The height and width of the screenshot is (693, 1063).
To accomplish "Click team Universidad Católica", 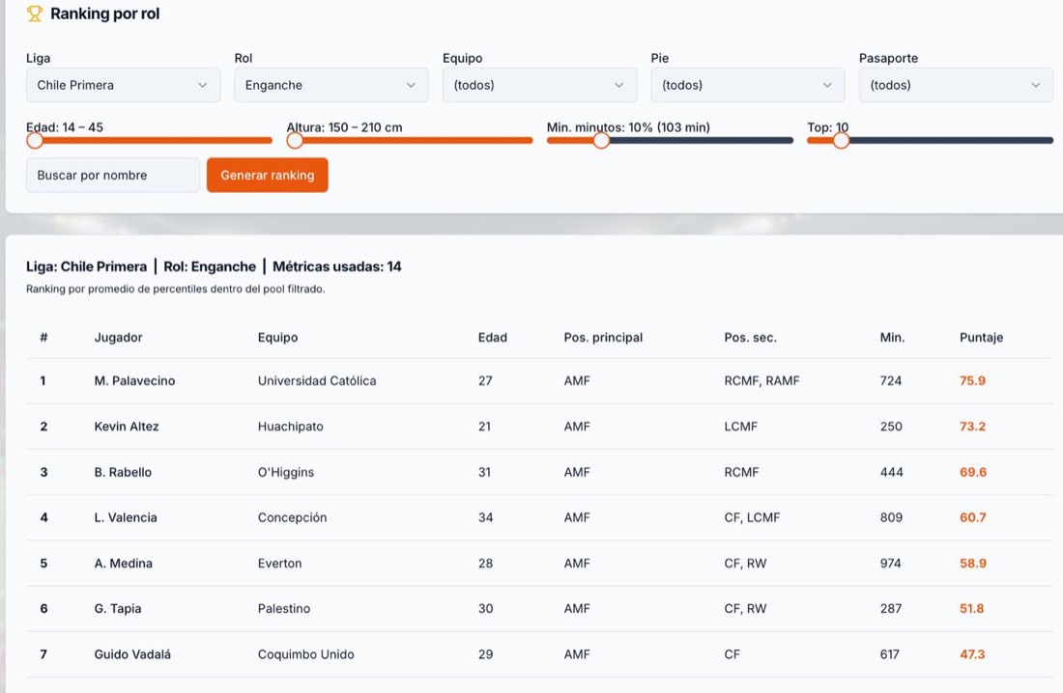I will 317,380.
